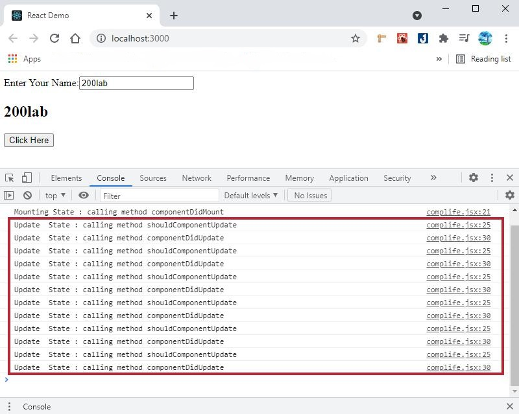This screenshot has width=519, height=414.
Task: Open the Default levels dropdown
Action: pos(250,195)
